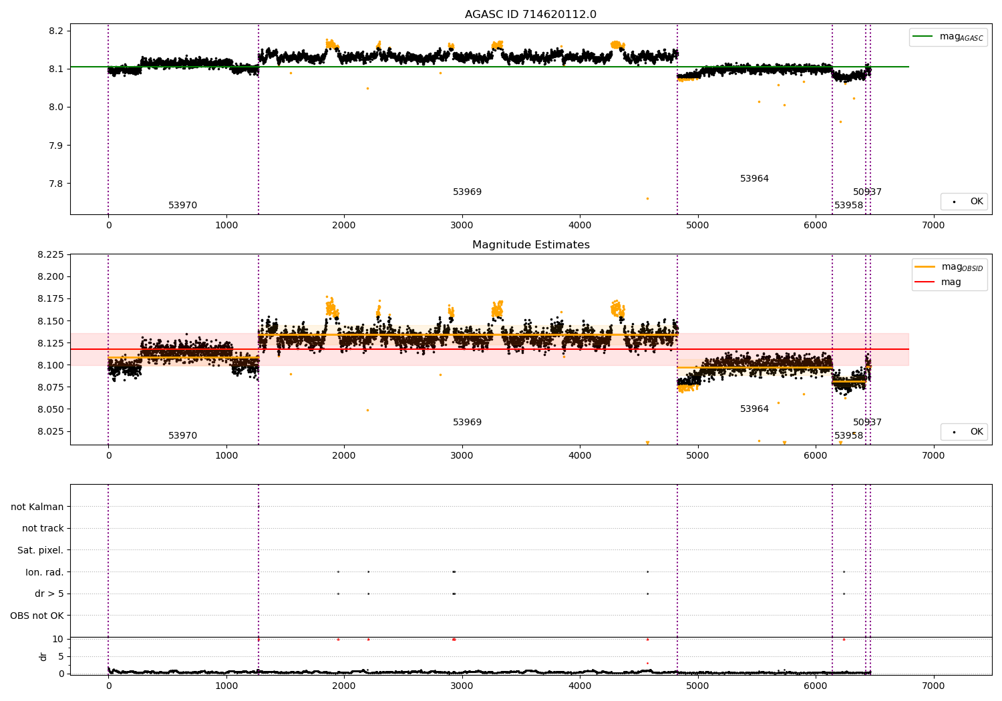1002x701 pixels.
Task: Click the orange line sample beside mag OBSID
Action: 925,266
